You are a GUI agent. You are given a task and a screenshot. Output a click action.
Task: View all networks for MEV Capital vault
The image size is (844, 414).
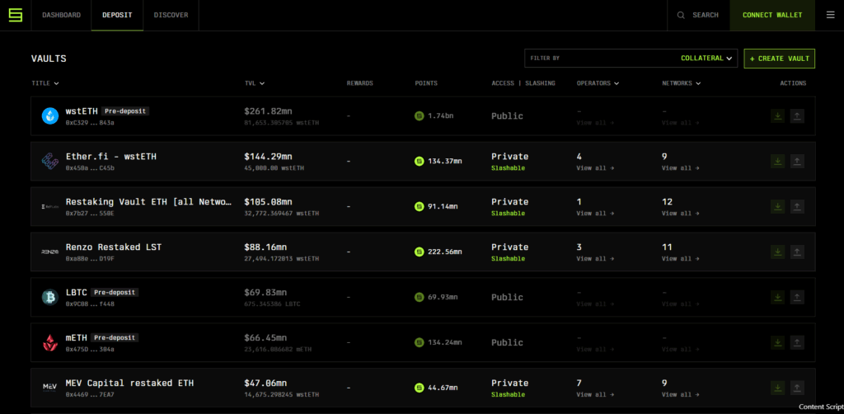(x=680, y=394)
